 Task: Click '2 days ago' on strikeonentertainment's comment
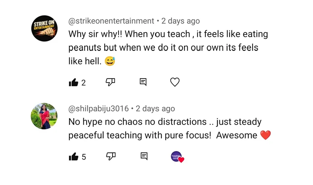click(x=180, y=21)
